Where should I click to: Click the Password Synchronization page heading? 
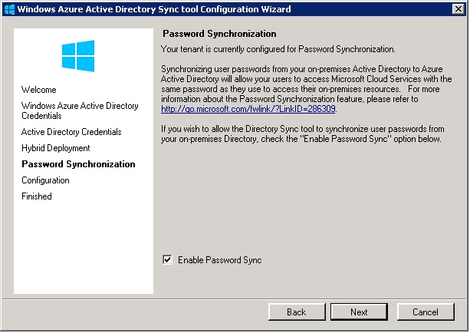pos(219,34)
